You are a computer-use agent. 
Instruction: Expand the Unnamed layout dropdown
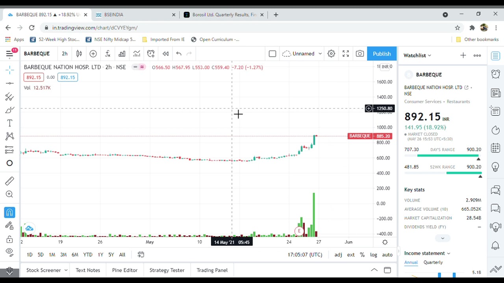320,54
